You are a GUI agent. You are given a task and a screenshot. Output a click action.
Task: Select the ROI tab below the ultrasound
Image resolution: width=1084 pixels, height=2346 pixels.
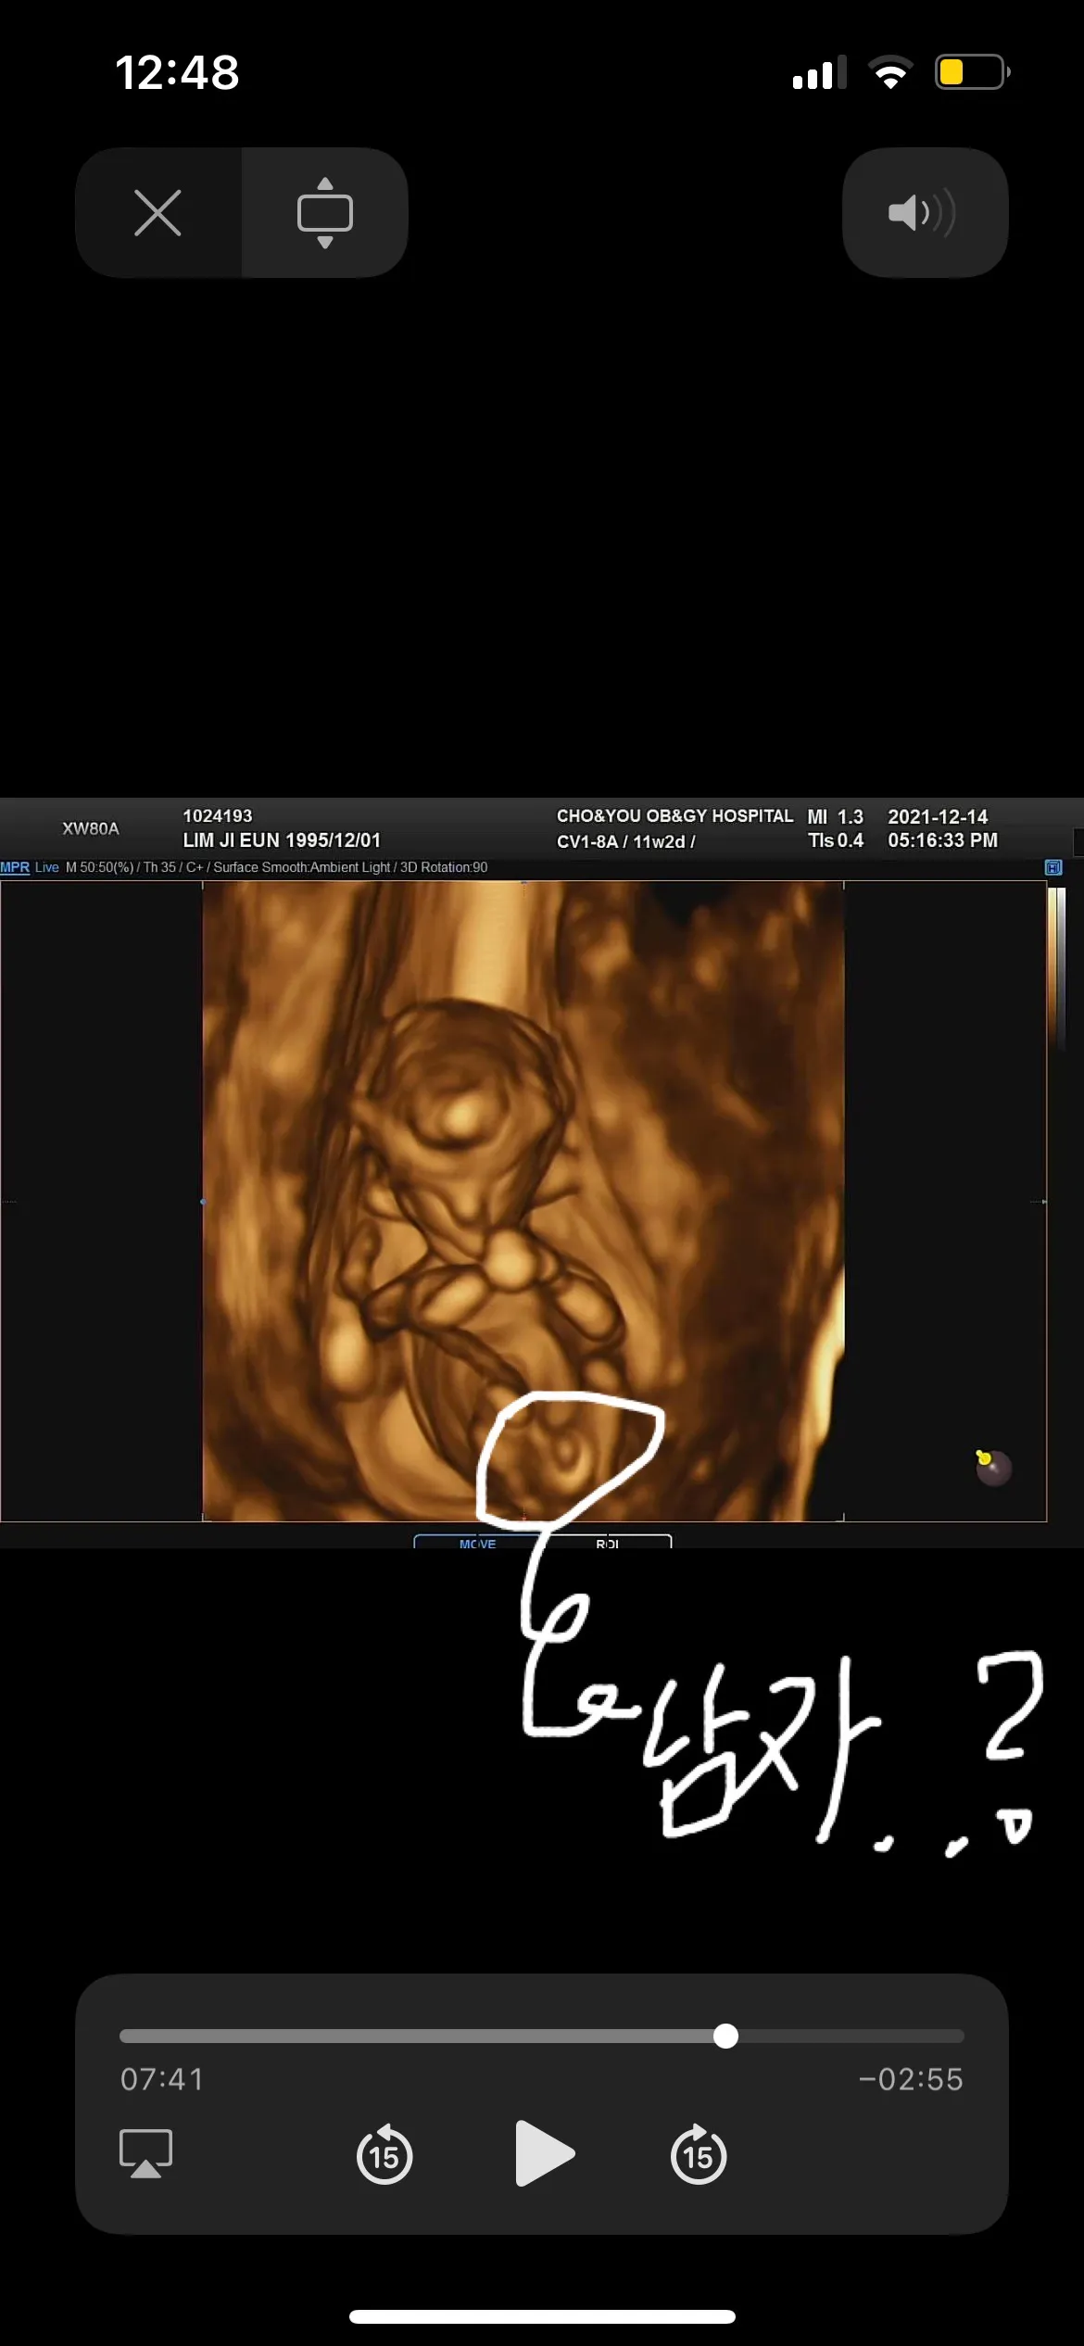pos(607,1543)
